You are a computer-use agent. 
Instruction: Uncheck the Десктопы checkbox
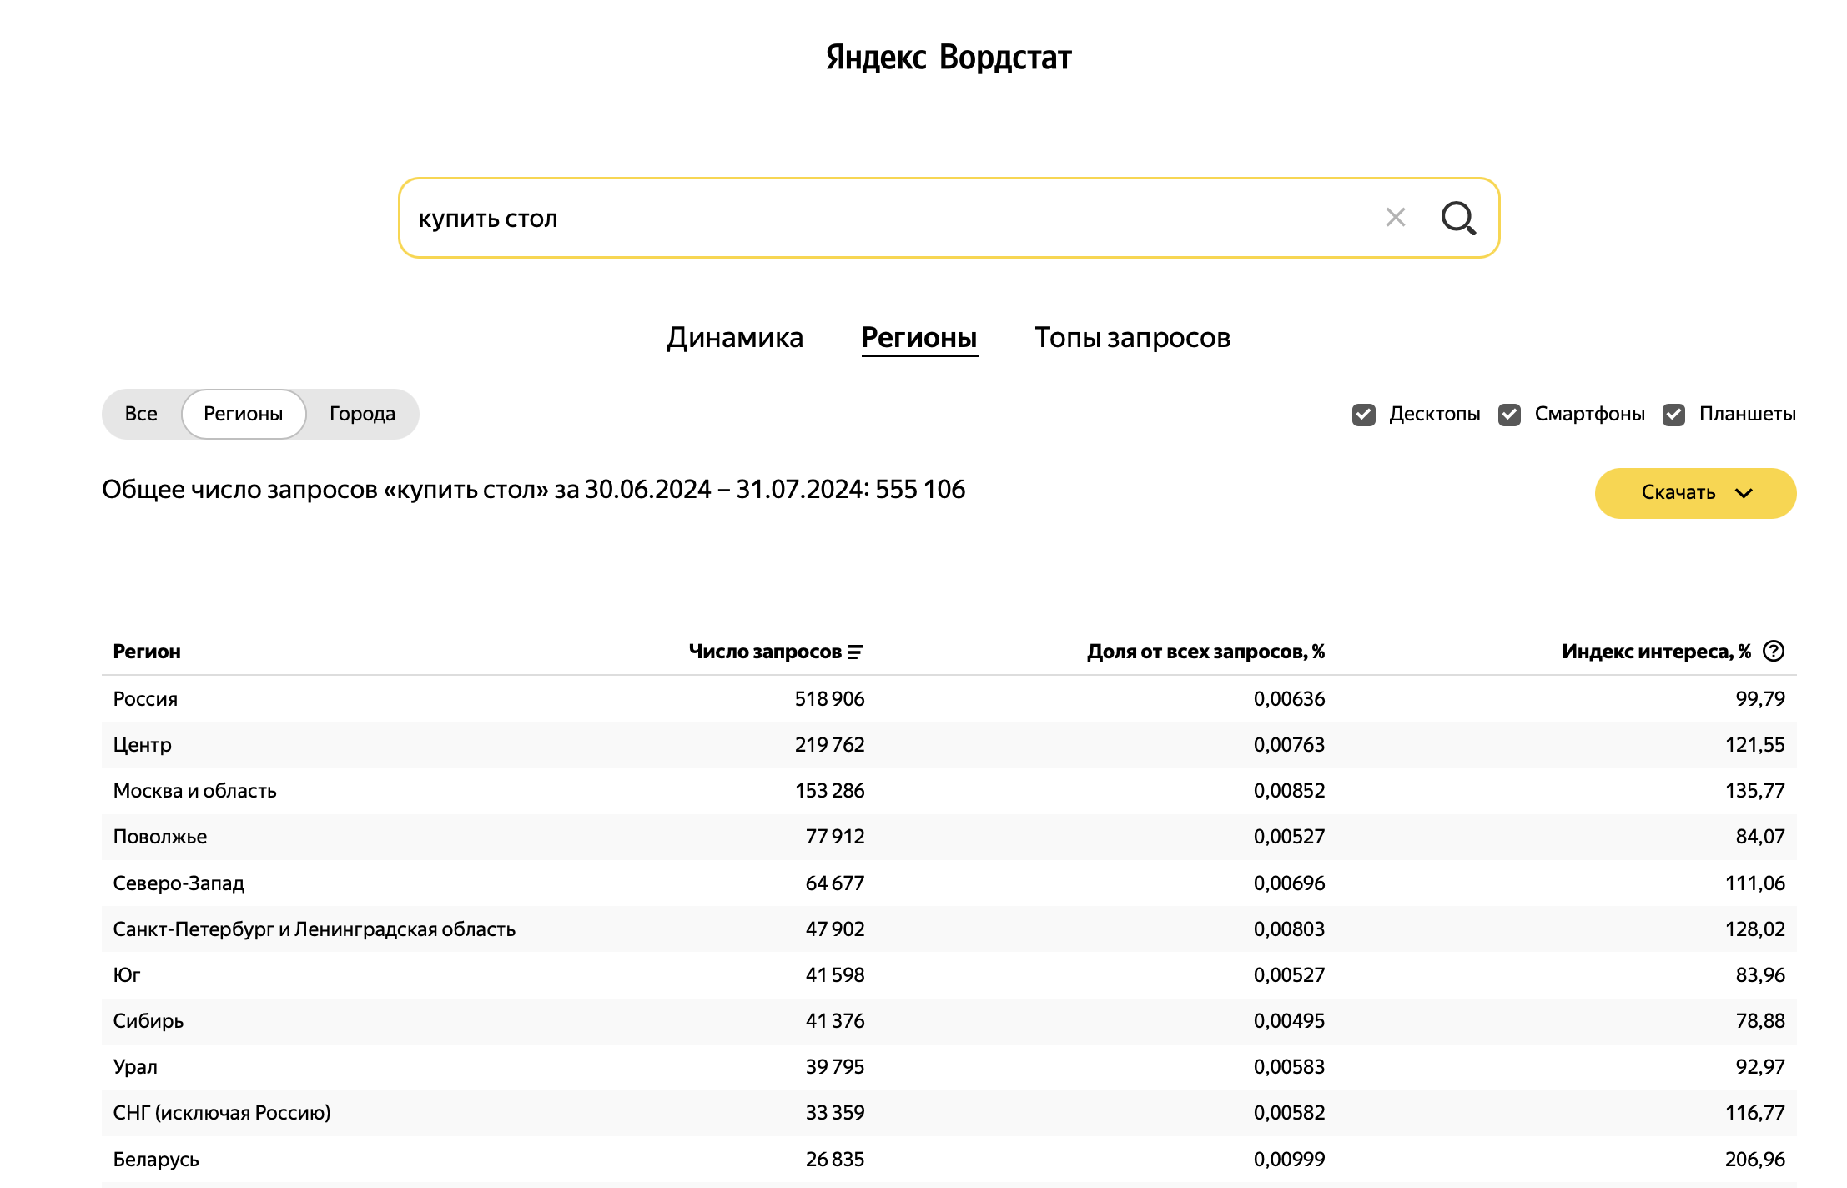coord(1364,415)
